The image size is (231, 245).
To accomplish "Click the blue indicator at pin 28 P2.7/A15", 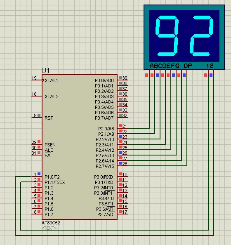I will (x=120, y=163).
